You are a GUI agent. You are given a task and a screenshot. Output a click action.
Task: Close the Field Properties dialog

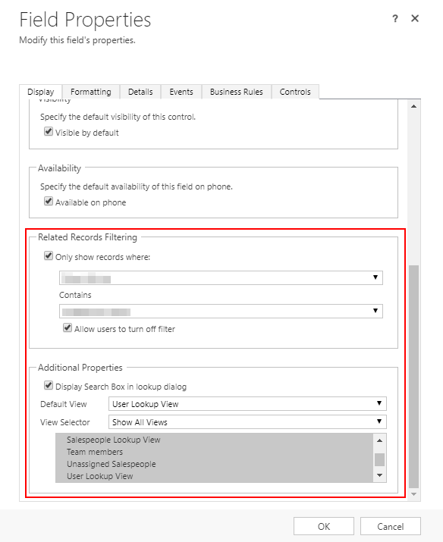tap(415, 18)
